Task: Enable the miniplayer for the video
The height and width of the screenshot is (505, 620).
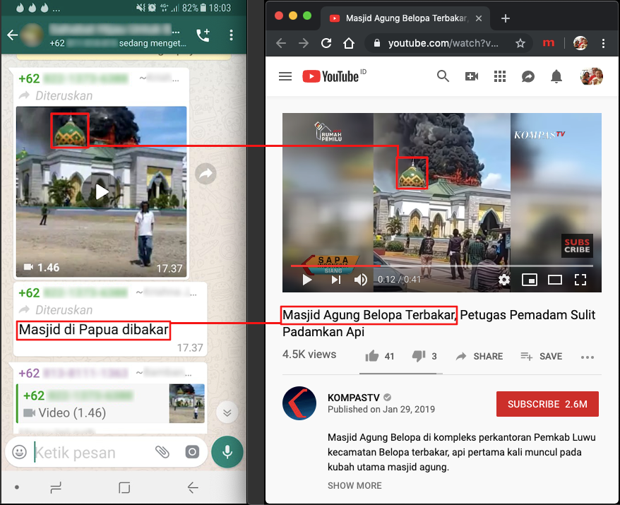Action: point(530,280)
